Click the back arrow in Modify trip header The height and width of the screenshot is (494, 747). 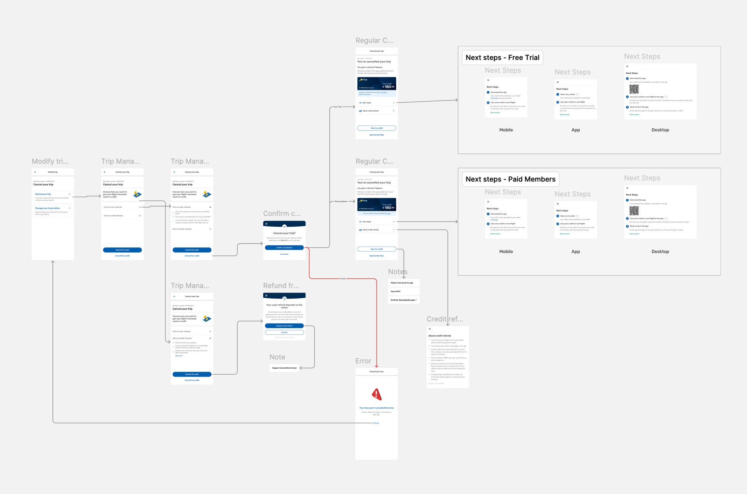pos(35,172)
